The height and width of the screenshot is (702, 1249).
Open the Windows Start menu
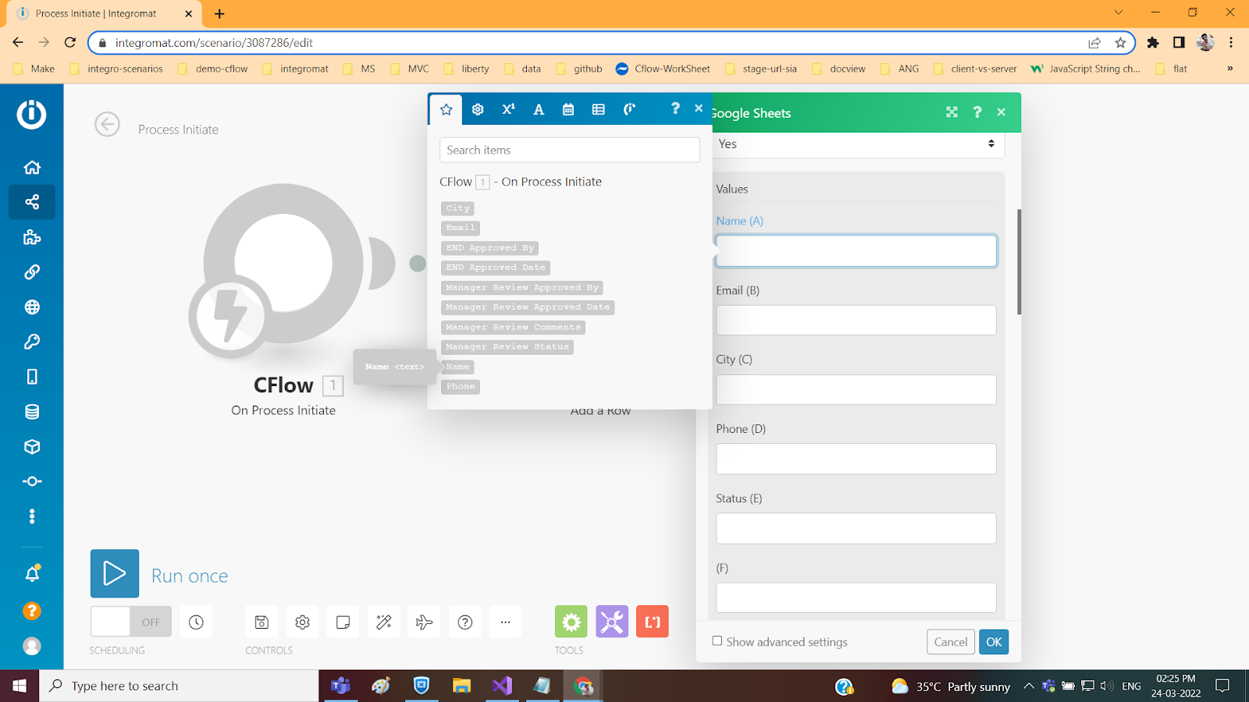(20, 686)
